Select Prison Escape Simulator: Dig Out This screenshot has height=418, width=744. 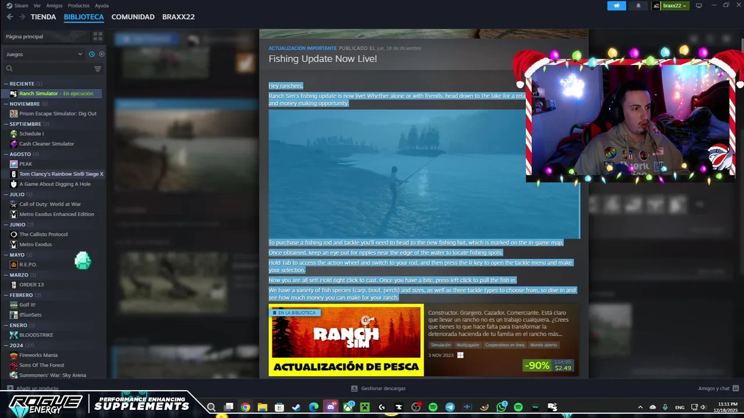pyautogui.click(x=58, y=114)
